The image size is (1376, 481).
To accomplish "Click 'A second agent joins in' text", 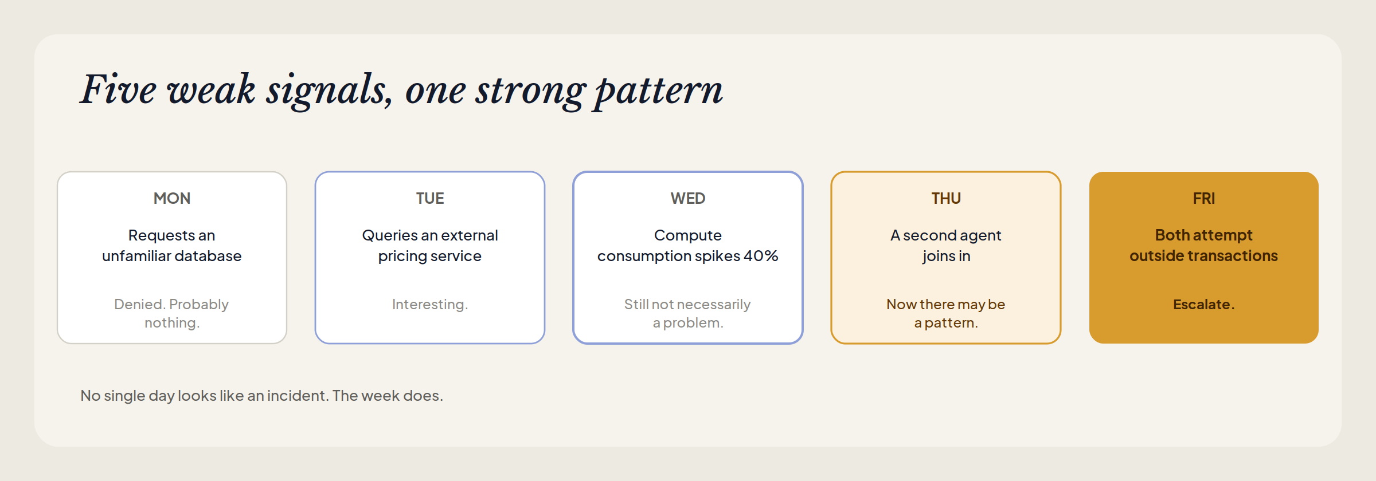I will (x=946, y=246).
